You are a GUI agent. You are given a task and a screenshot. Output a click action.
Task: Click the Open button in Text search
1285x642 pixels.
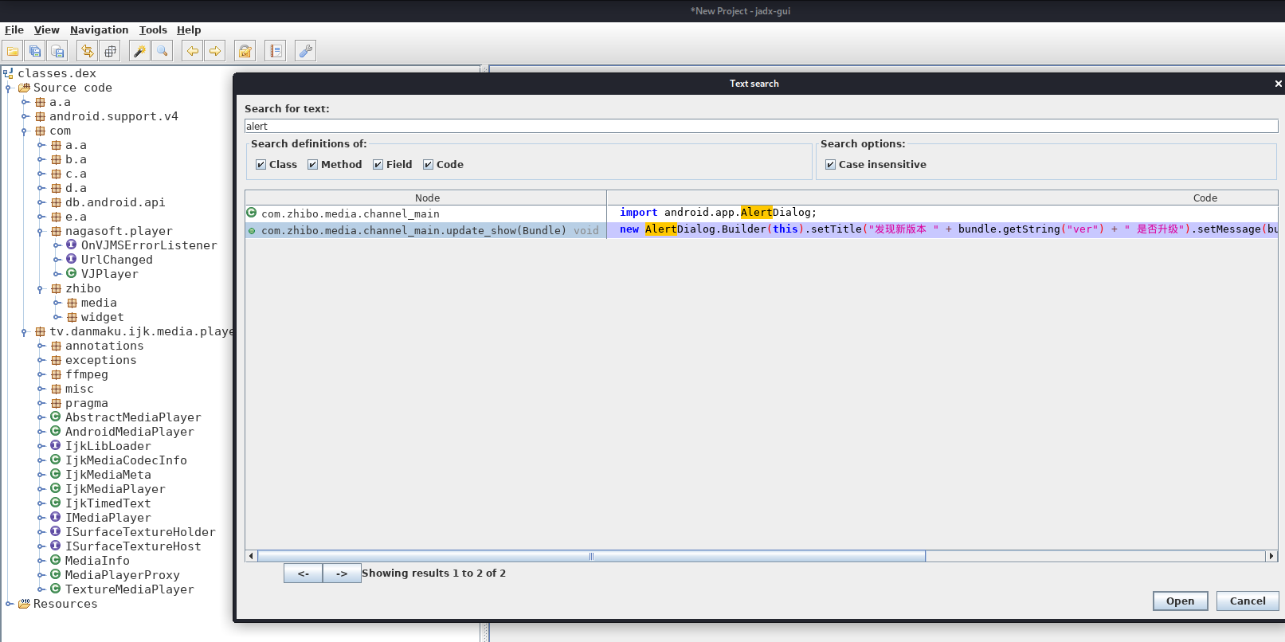click(1180, 601)
